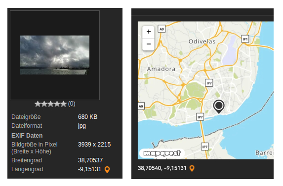Click the Breitengrad value 38,70537
This screenshot has height=186, width=283.
[x=90, y=160]
